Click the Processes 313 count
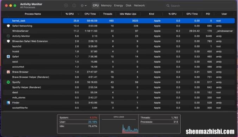The image size is (238, 137). point(176,122)
